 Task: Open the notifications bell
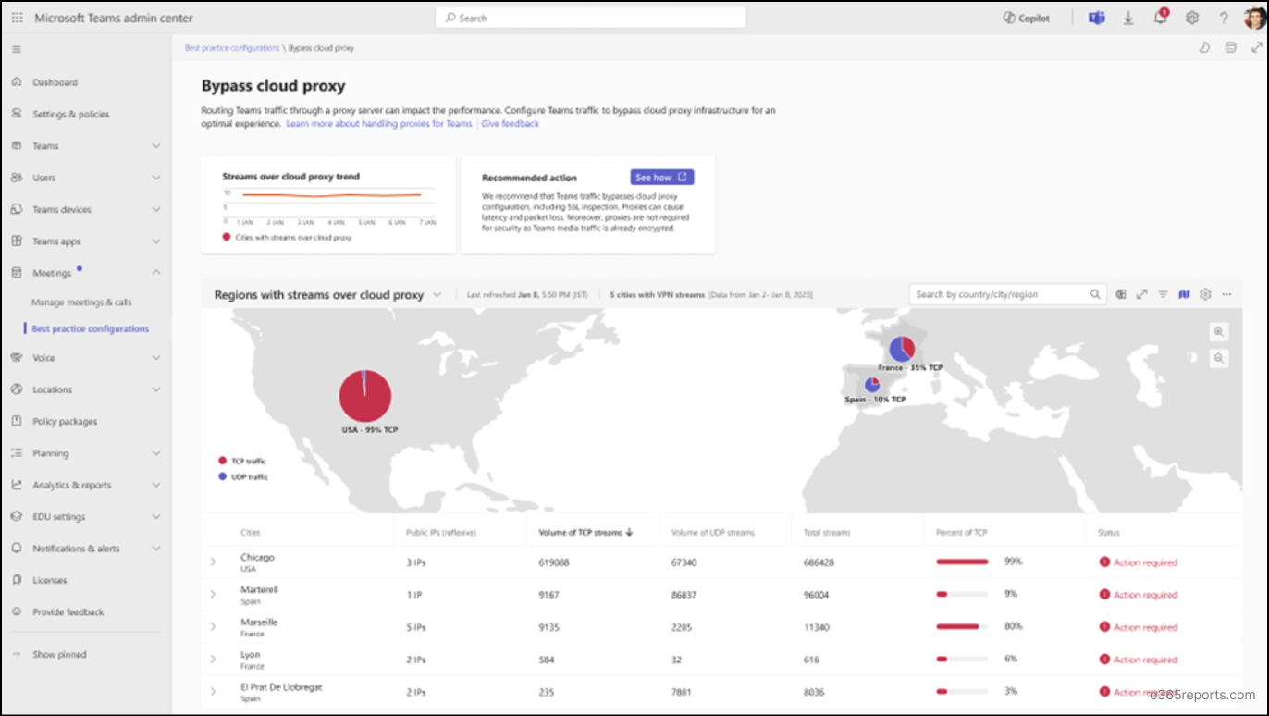coord(1161,18)
